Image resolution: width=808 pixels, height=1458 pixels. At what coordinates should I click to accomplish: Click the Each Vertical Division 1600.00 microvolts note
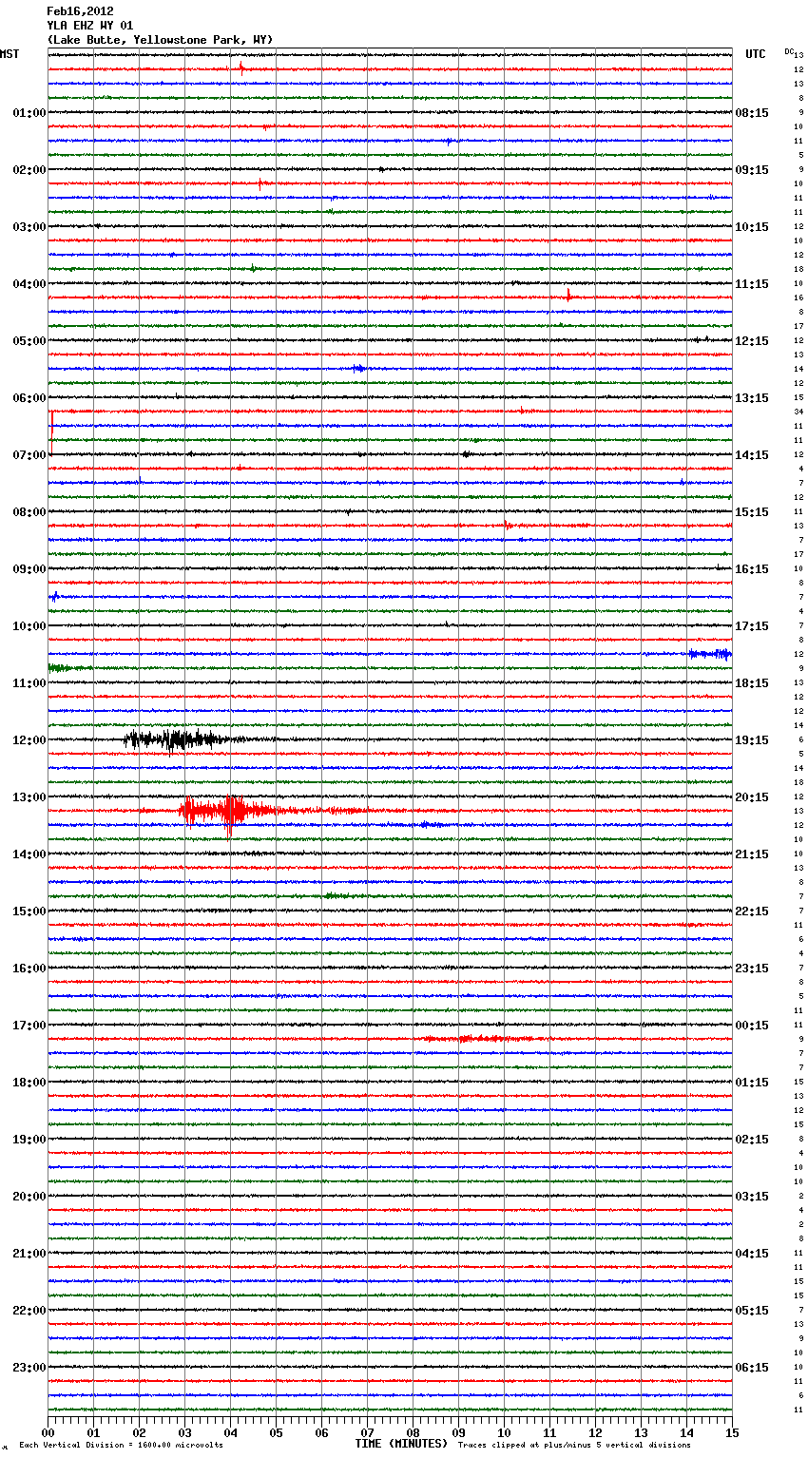[x=121, y=1445]
